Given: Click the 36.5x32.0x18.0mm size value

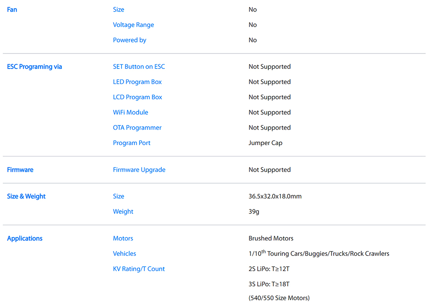Looking at the screenshot, I should click(275, 196).
